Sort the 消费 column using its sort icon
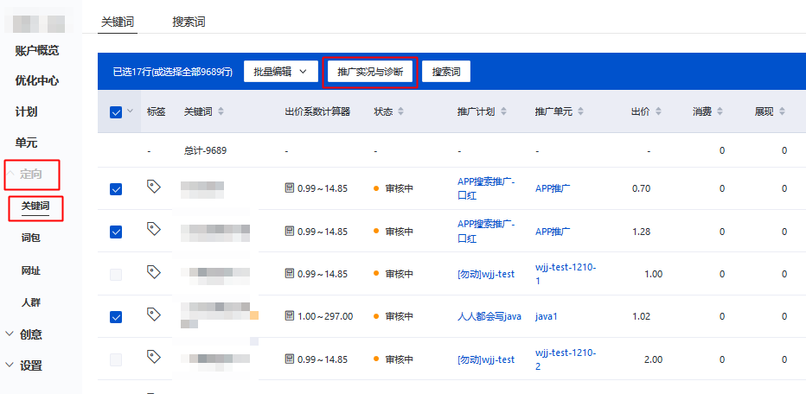Viewport: 806px width, 394px height. (720, 111)
